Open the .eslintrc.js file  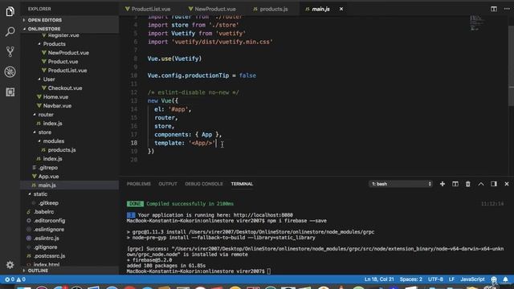47,238
